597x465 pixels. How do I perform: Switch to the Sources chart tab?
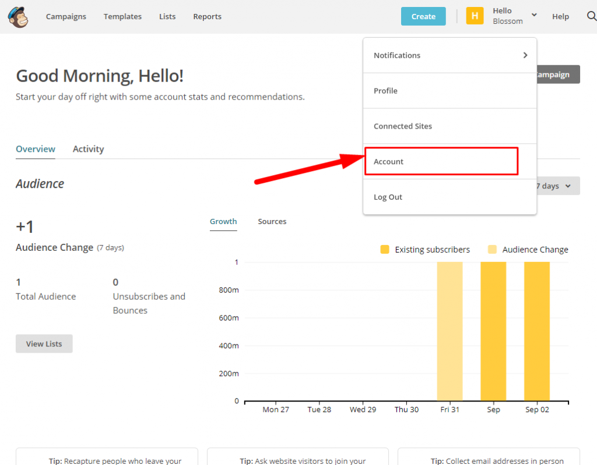pyautogui.click(x=272, y=222)
